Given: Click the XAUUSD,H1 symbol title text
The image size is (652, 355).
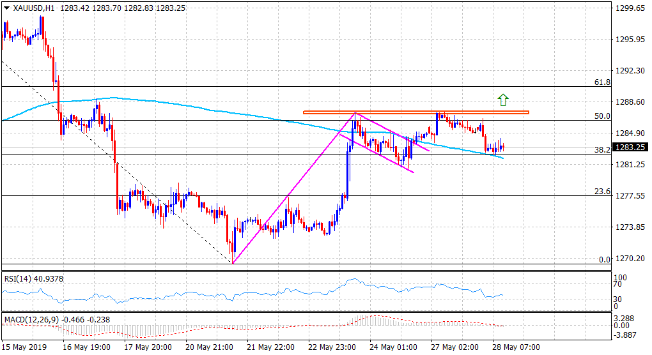Looking at the screenshot, I should pos(33,10).
